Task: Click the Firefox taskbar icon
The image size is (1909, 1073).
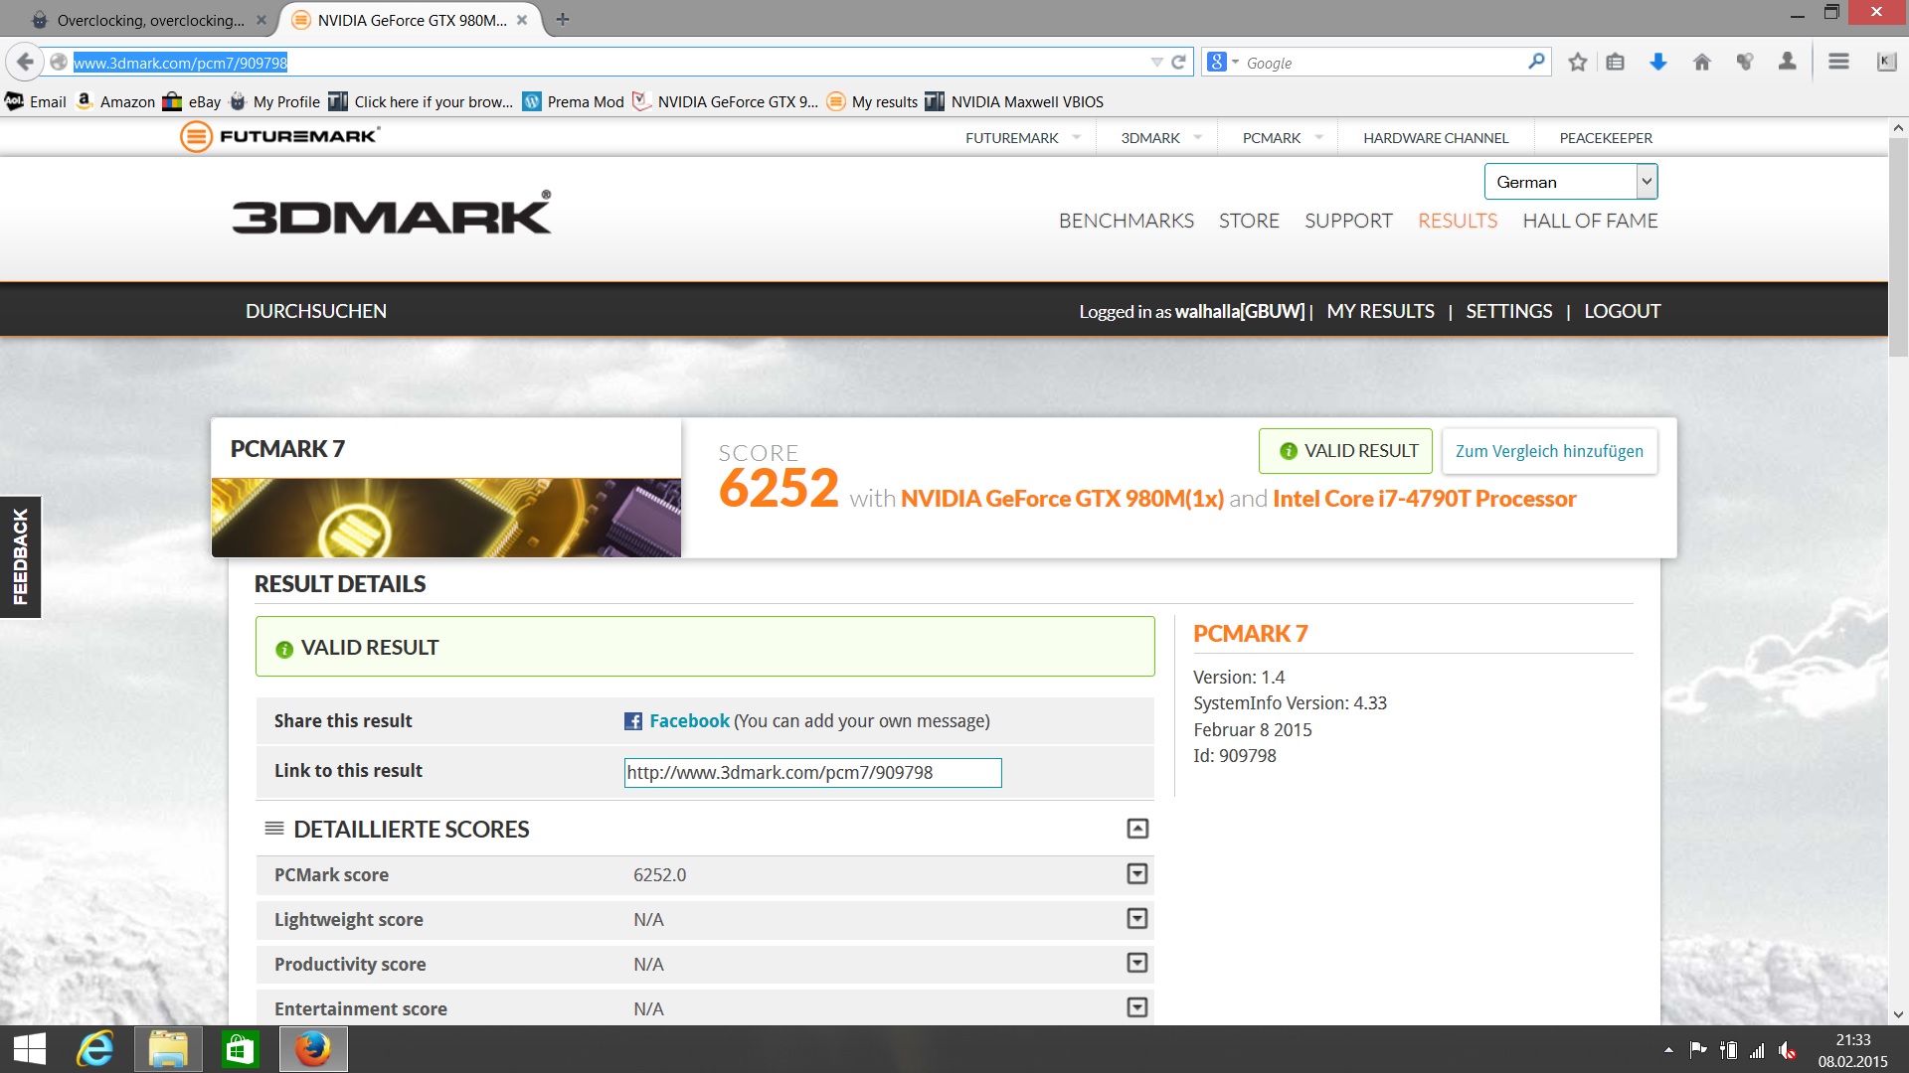Action: pyautogui.click(x=313, y=1049)
